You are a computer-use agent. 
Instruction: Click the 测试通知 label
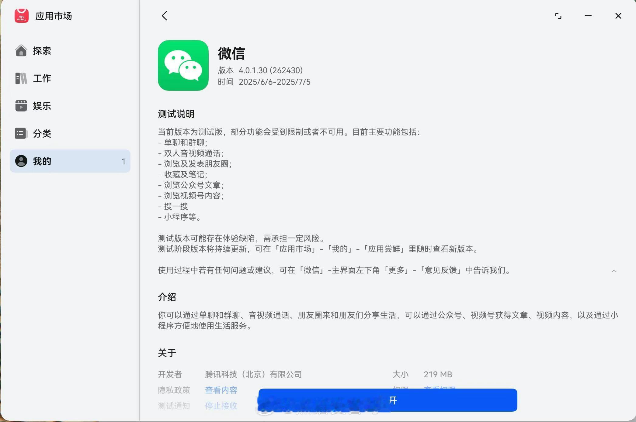(174, 406)
